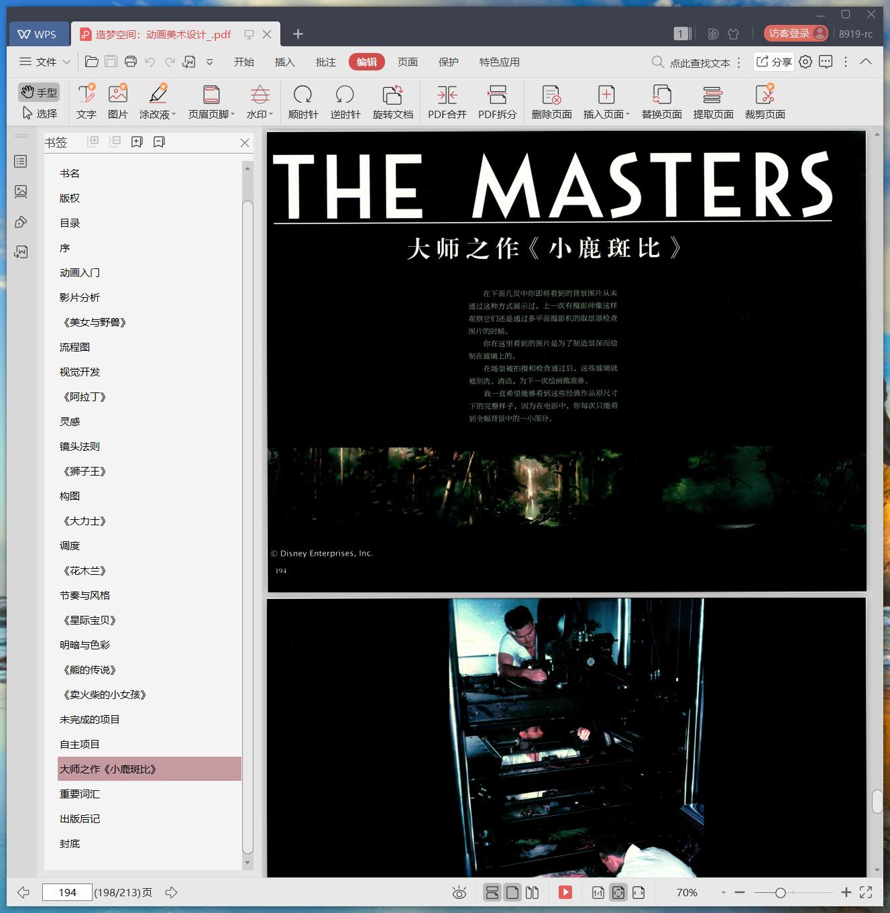Switch to two-page view

533,892
